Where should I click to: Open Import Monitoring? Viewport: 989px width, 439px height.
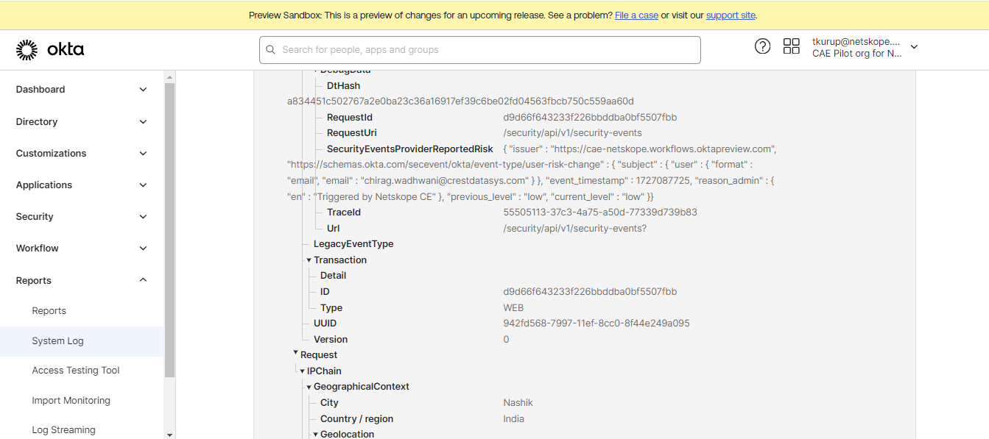[x=71, y=401]
